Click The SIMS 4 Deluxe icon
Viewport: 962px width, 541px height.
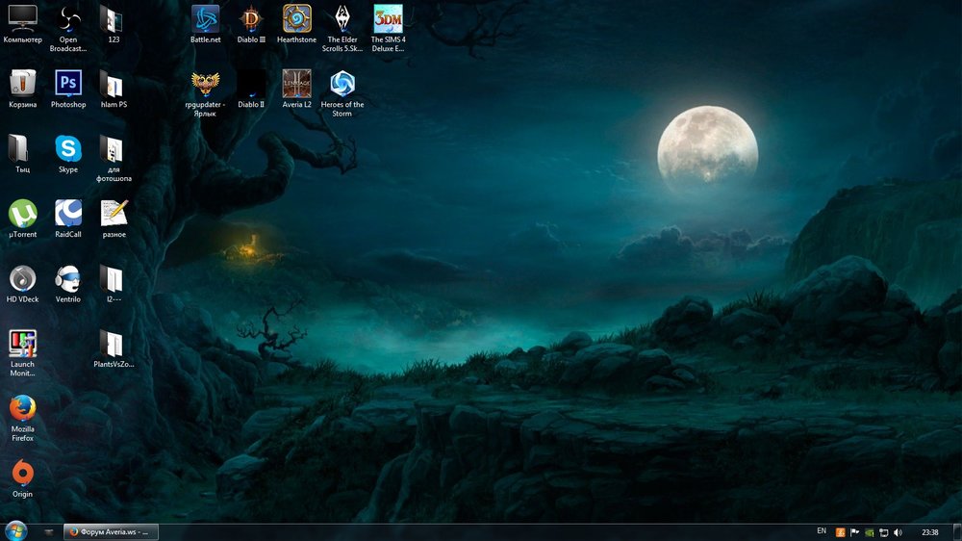(388, 19)
